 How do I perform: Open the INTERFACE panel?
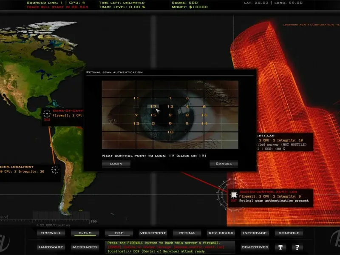(255, 233)
